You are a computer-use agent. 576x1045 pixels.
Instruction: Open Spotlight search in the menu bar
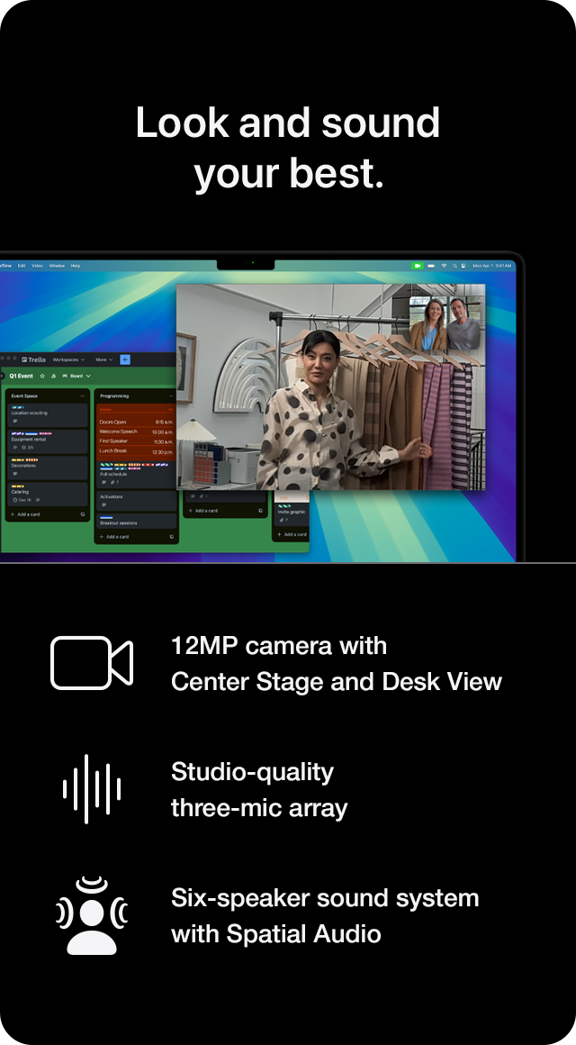pos(454,266)
